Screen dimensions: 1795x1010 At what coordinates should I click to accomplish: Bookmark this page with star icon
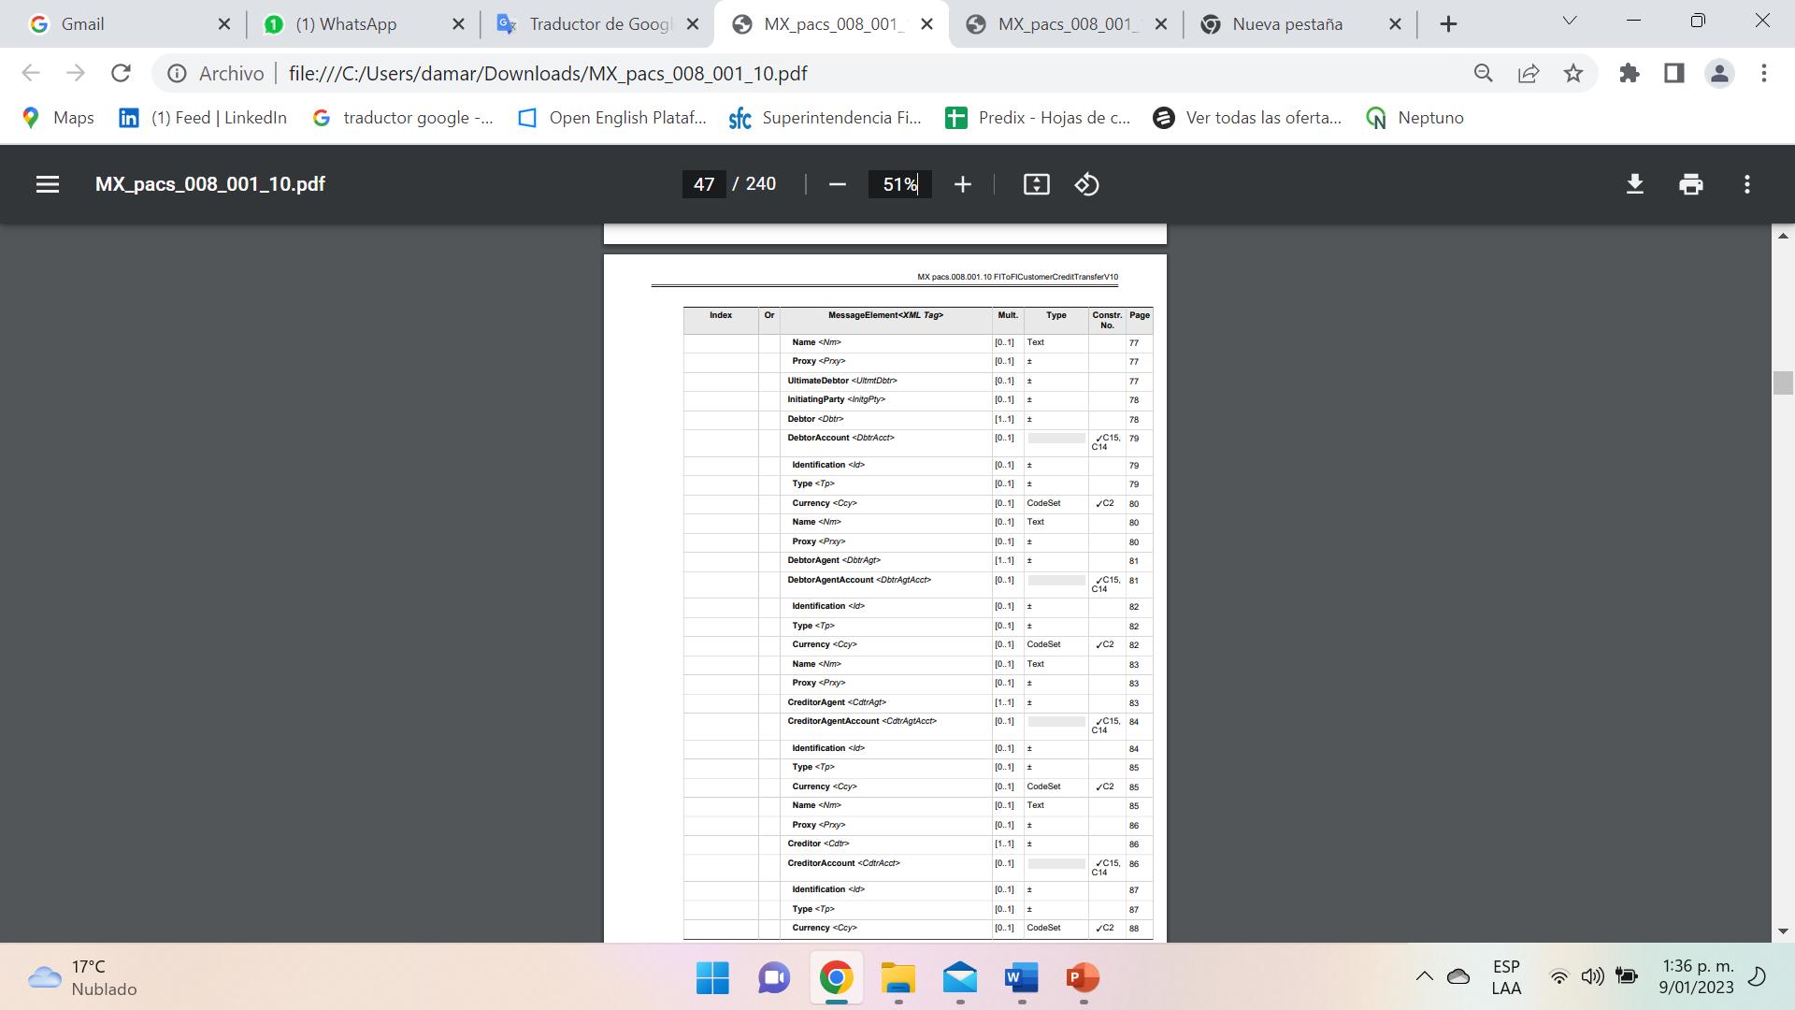coord(1573,73)
